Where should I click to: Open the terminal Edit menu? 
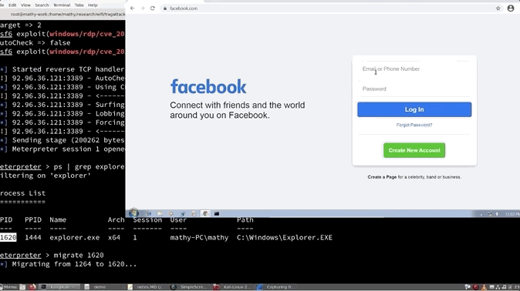pyautogui.click(x=12, y=5)
